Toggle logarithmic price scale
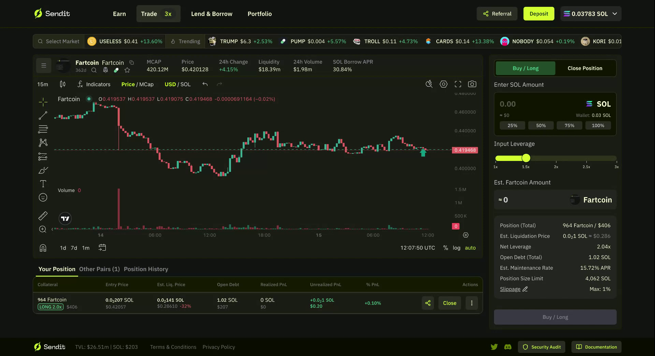The width and height of the screenshot is (655, 356). pyautogui.click(x=456, y=248)
